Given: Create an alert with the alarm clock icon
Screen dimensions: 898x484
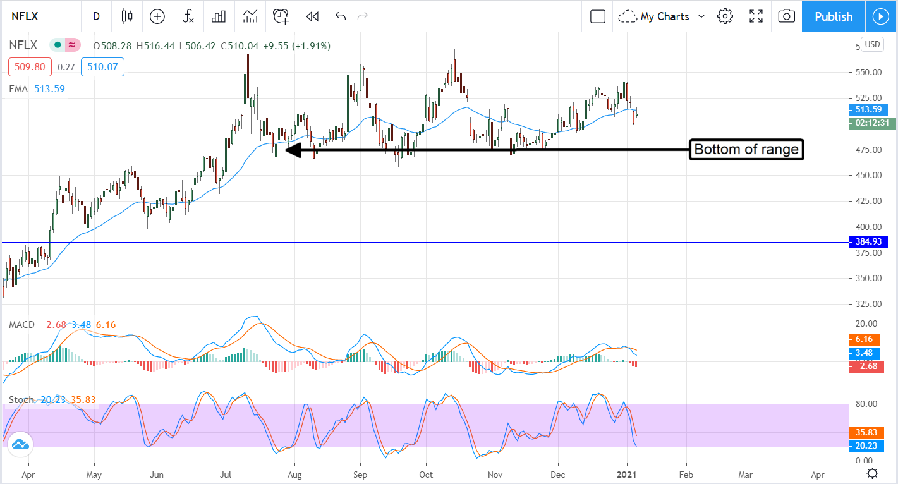Looking at the screenshot, I should (281, 16).
